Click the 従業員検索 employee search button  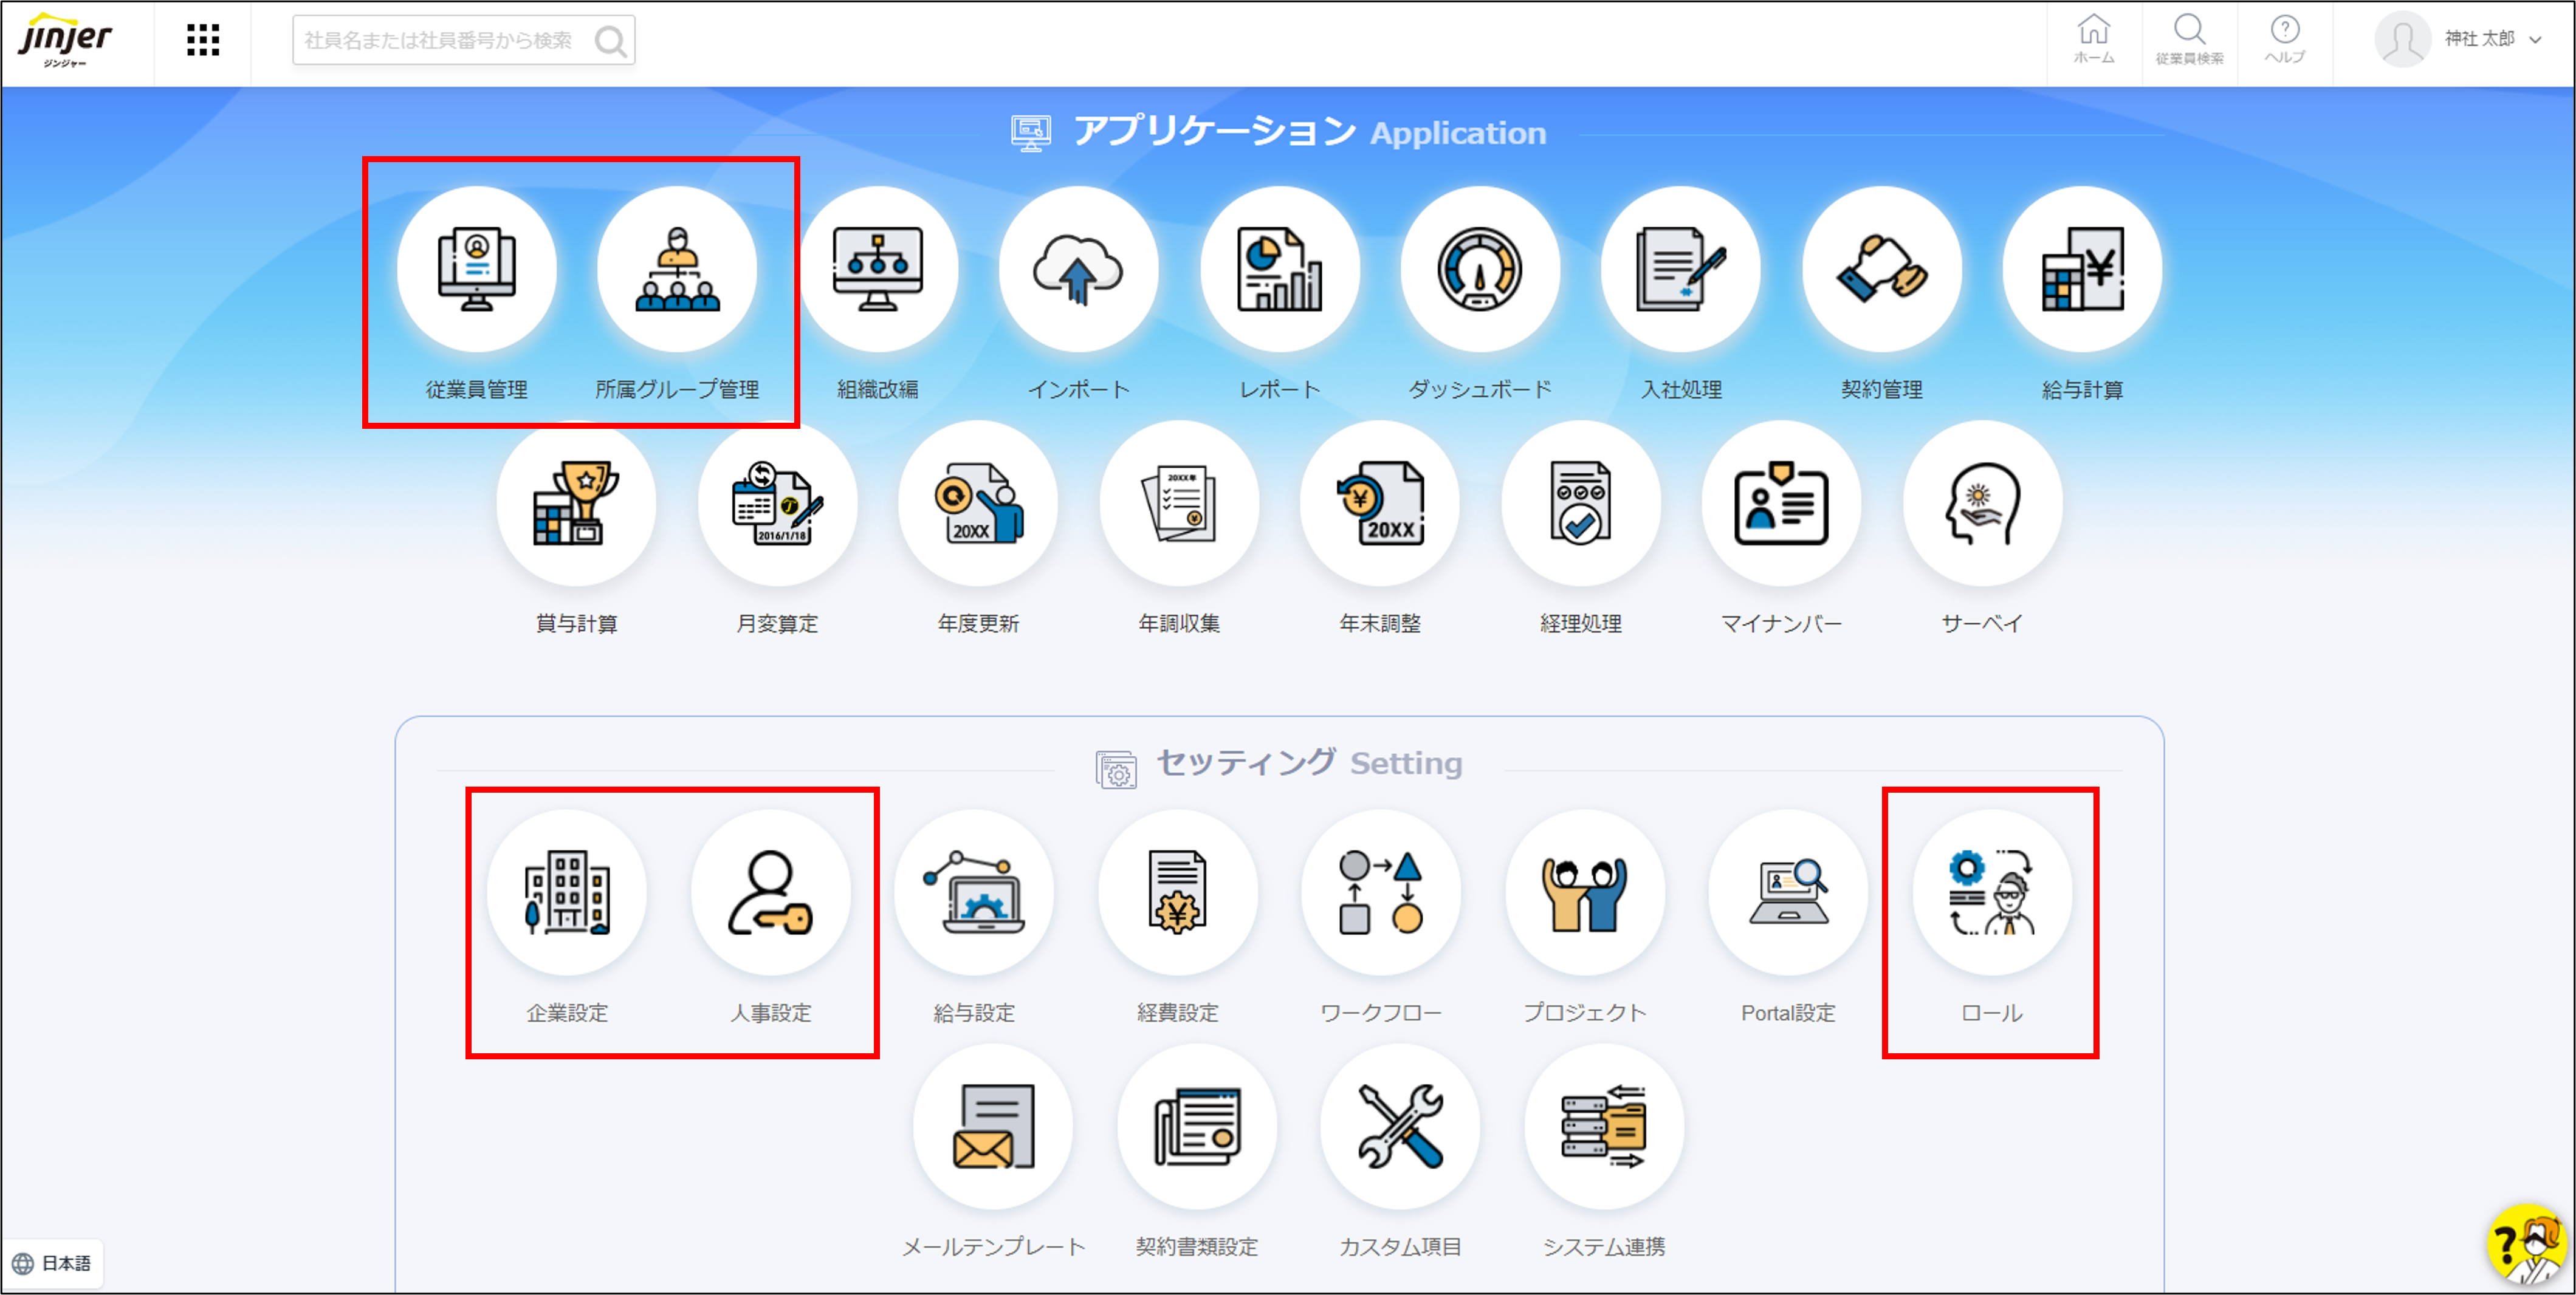click(2189, 40)
